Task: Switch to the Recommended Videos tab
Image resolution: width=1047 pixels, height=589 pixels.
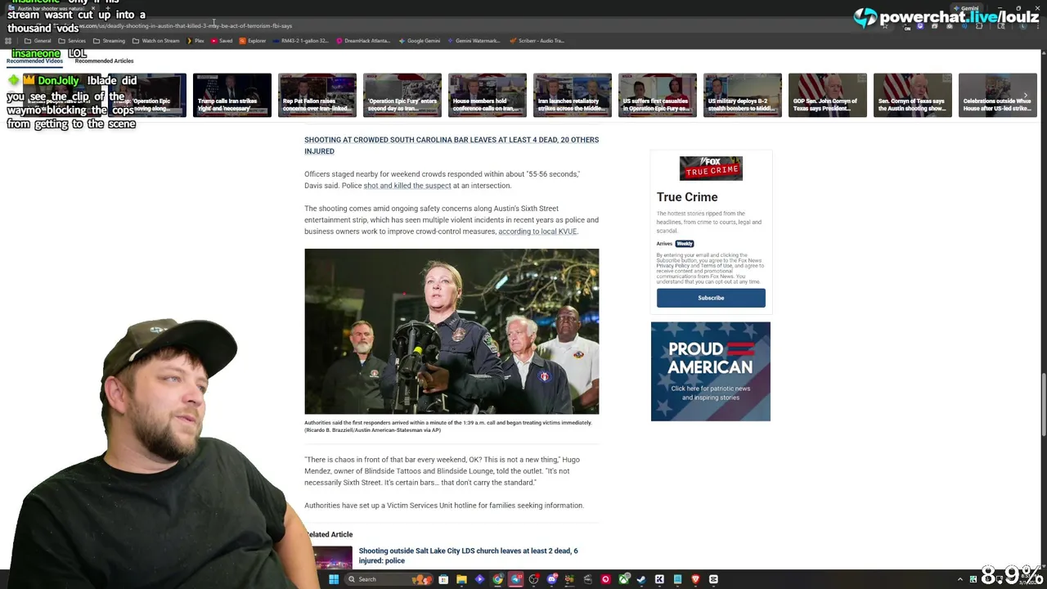Action: click(34, 61)
